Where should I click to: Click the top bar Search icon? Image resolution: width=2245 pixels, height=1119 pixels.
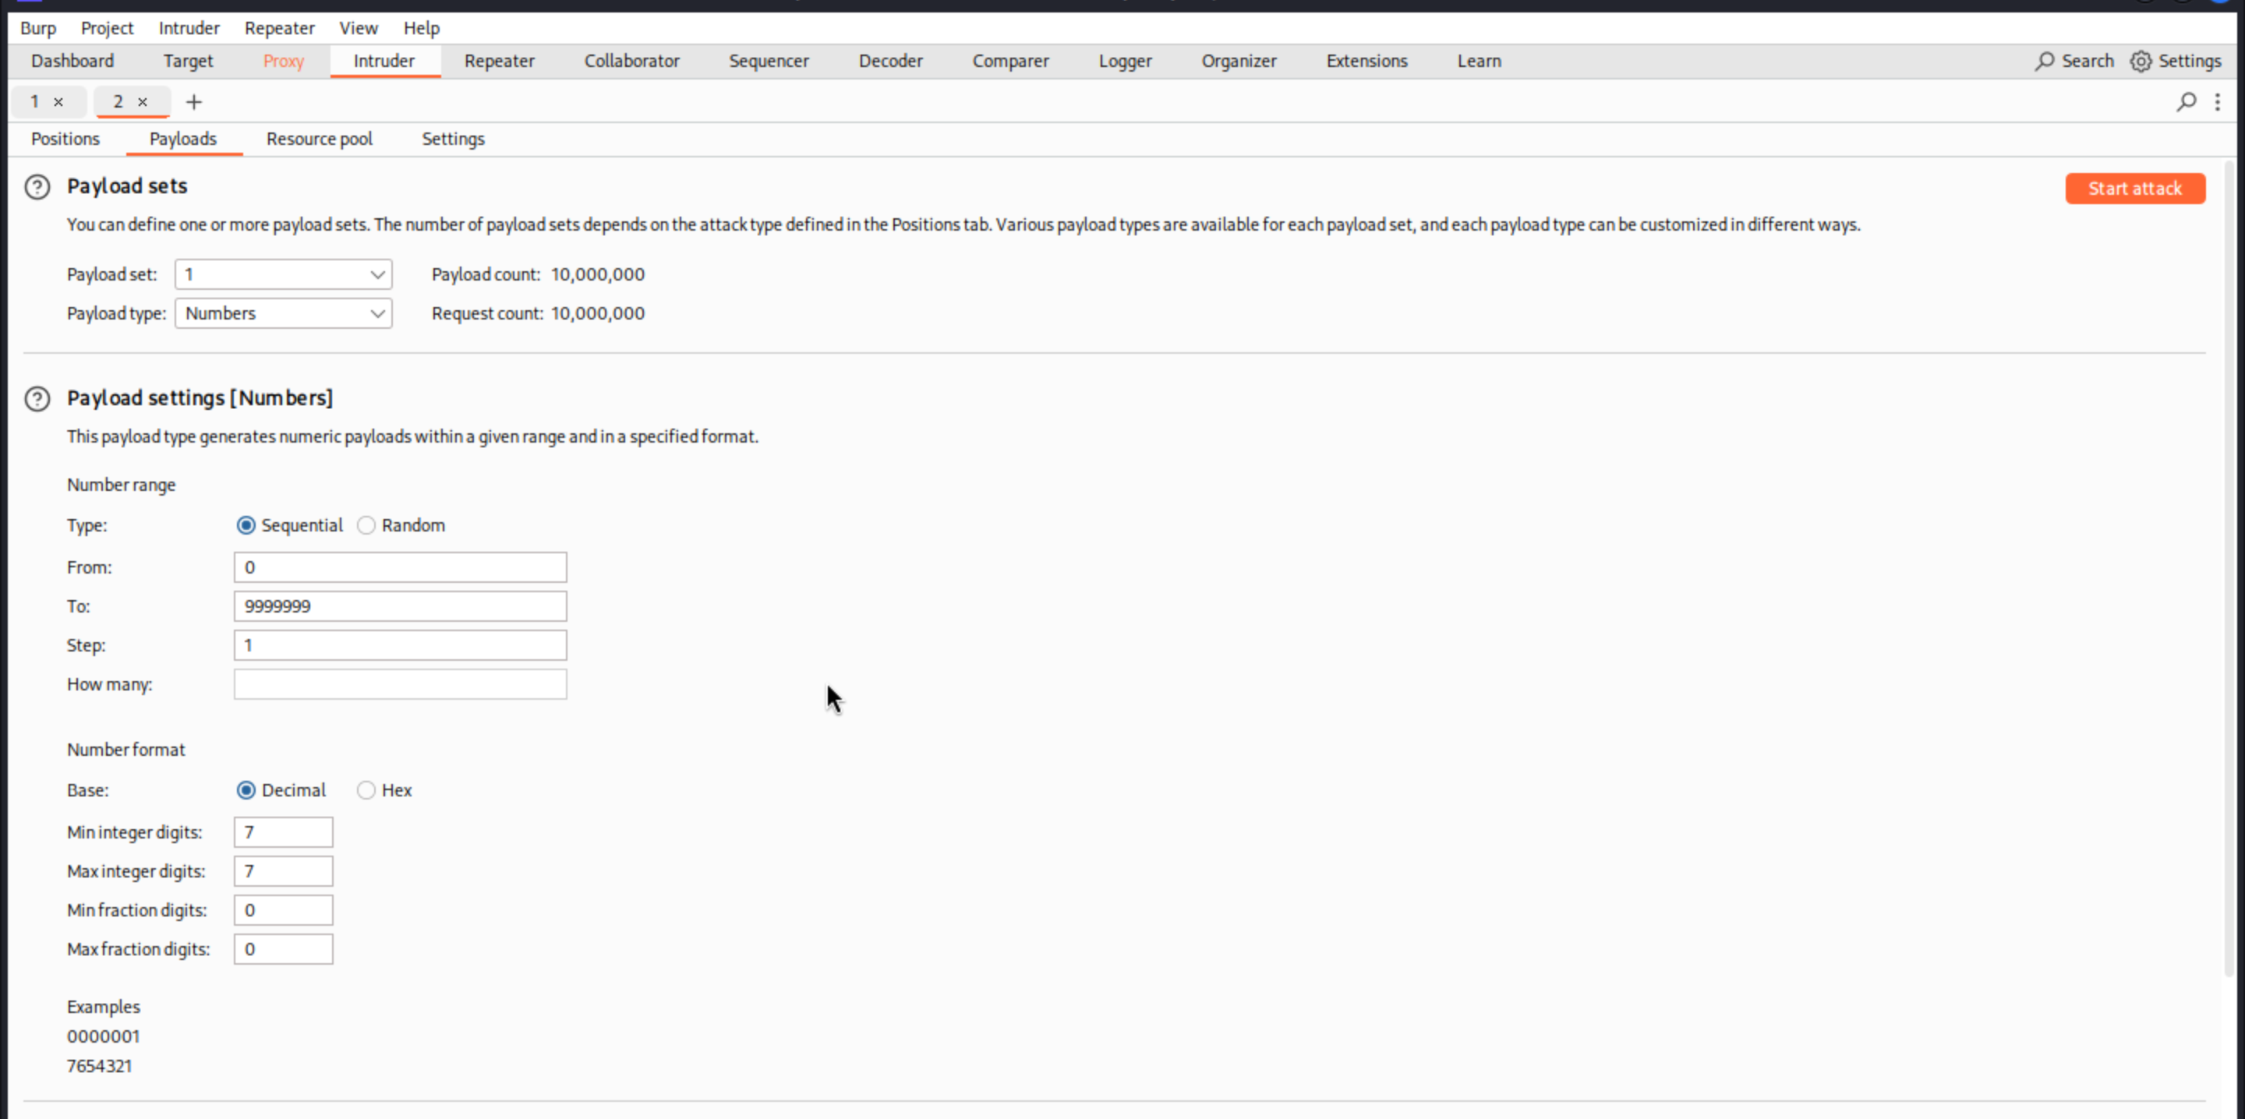coord(2045,61)
